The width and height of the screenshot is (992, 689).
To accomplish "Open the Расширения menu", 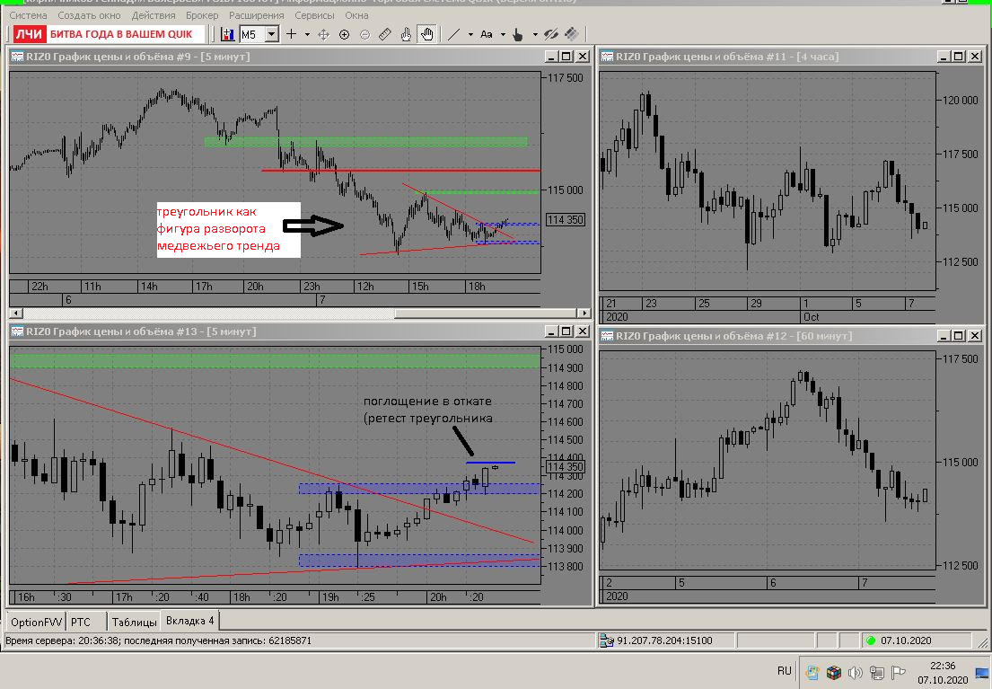I will pos(256,15).
